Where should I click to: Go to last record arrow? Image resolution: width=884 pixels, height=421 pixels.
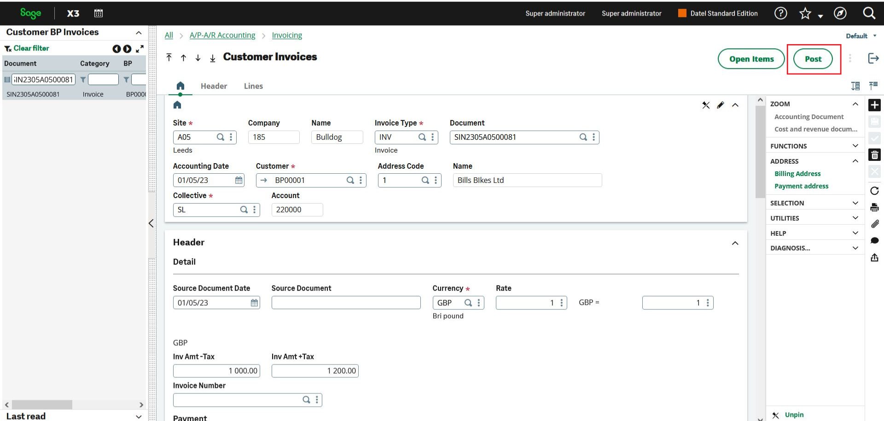(x=213, y=58)
